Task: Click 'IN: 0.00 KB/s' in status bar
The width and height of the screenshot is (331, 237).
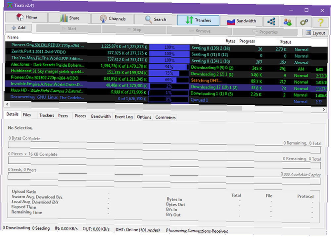Action: [x=66, y=228]
